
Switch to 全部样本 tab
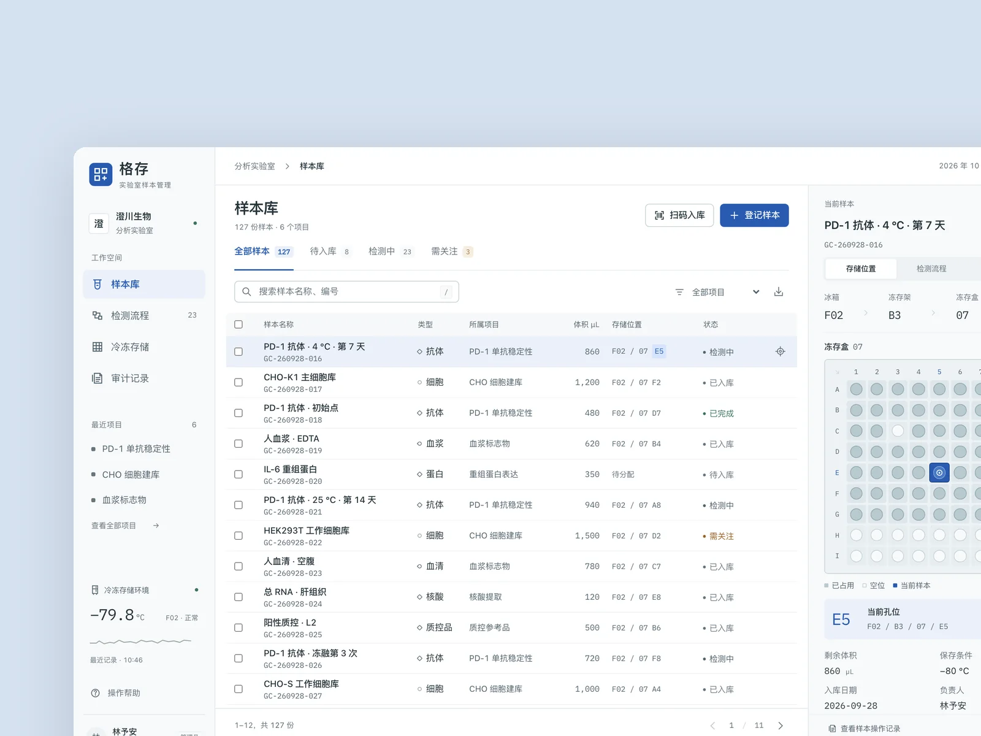coord(264,251)
